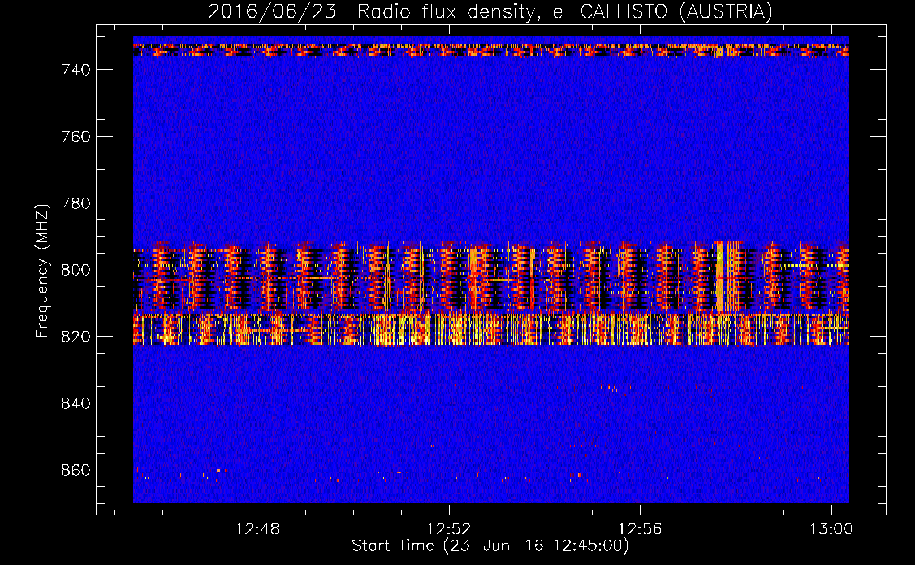The width and height of the screenshot is (915, 565).
Task: Click the 800 frequency tick label
Action: [x=76, y=270]
